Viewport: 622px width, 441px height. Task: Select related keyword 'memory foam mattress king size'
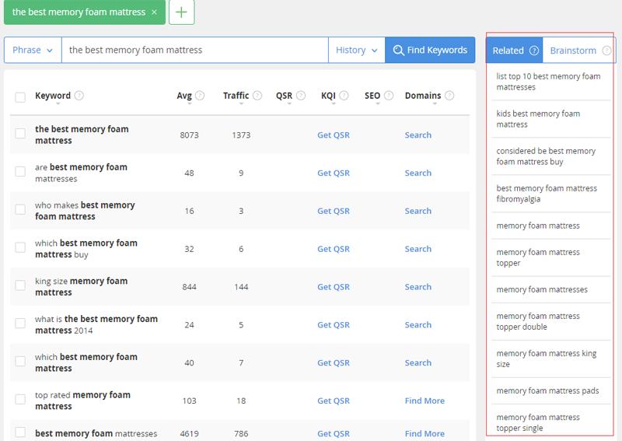(x=547, y=359)
